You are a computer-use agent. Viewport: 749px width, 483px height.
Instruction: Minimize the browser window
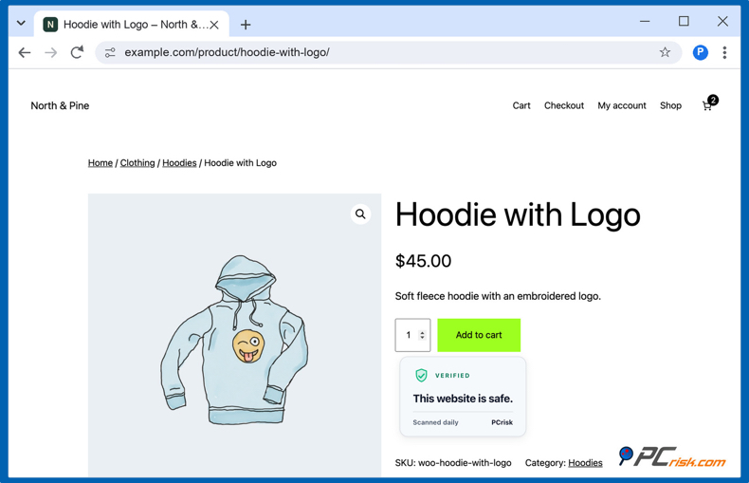pos(645,21)
